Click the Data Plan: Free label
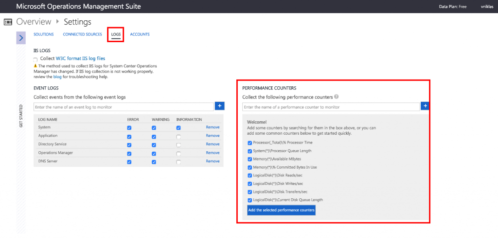This screenshot has height=238, width=498. click(x=453, y=7)
